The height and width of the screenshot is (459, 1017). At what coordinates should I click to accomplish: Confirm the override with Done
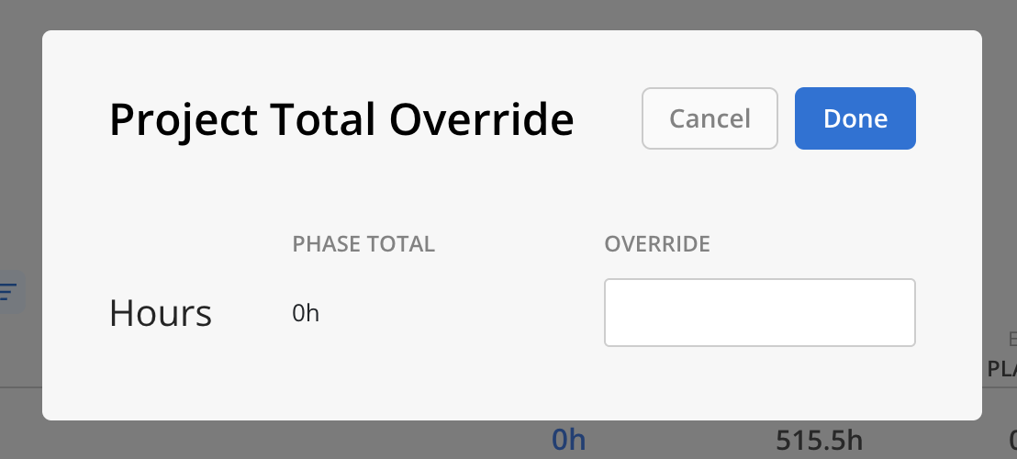[x=855, y=118]
